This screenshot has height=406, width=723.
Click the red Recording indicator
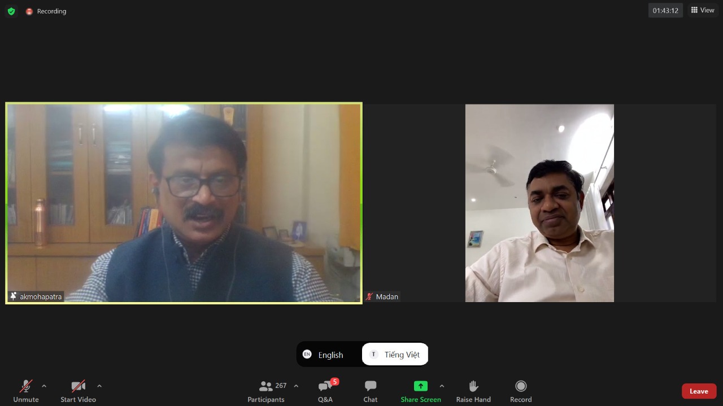click(46, 11)
